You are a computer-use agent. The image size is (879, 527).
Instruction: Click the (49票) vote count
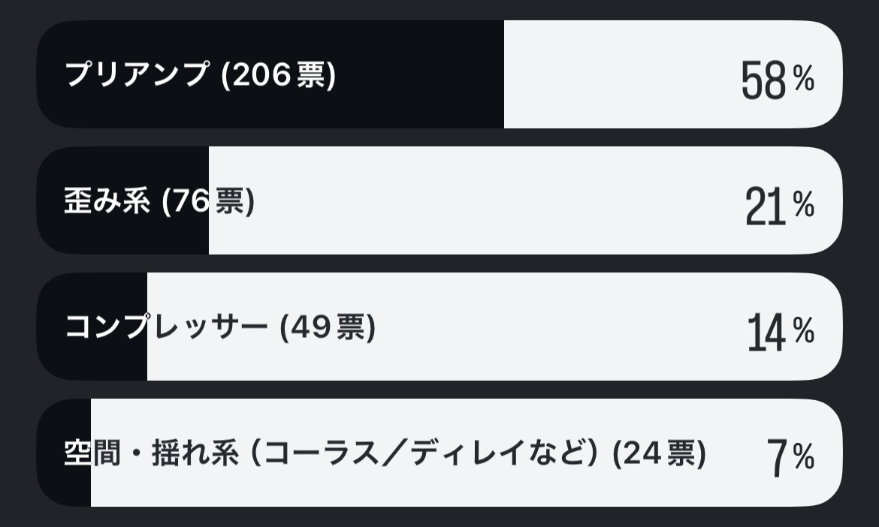click(328, 327)
